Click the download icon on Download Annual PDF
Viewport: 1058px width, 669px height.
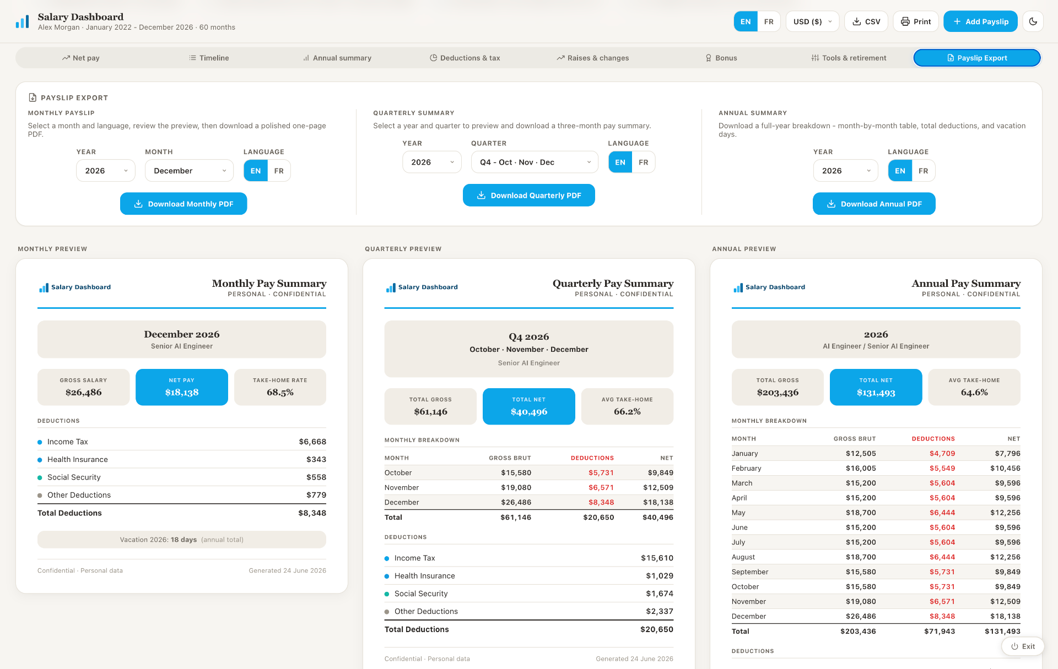831,204
